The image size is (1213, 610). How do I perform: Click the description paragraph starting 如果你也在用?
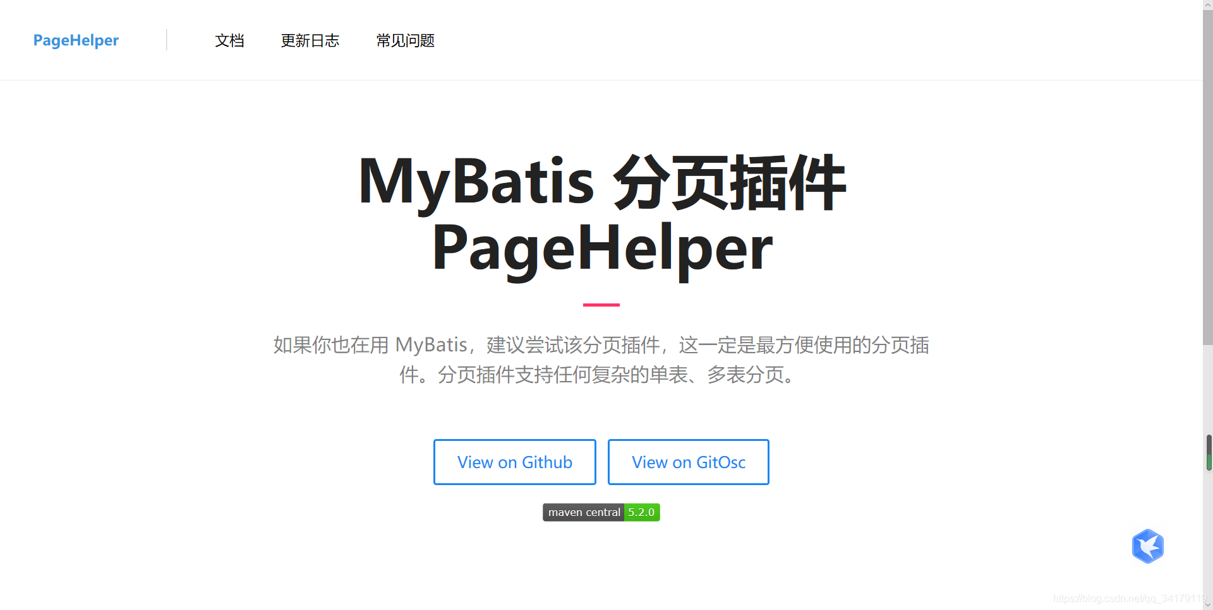[x=601, y=360]
